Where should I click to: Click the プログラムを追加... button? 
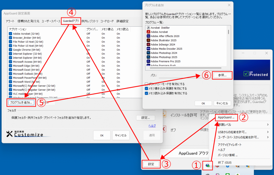tap(21, 102)
